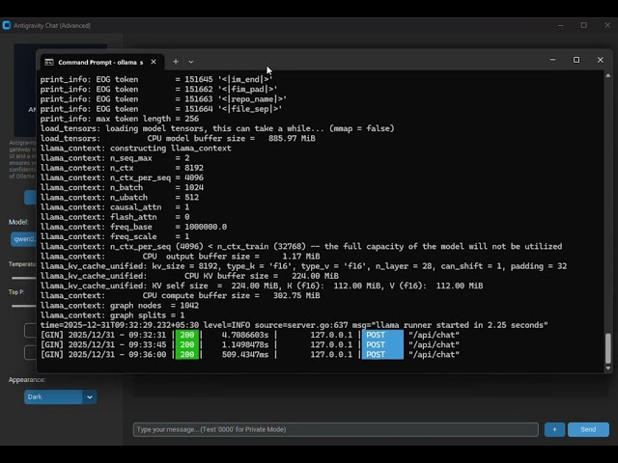This screenshot has width=618, height=463.
Task: Open the Model selection dropdown
Action: click(x=23, y=238)
